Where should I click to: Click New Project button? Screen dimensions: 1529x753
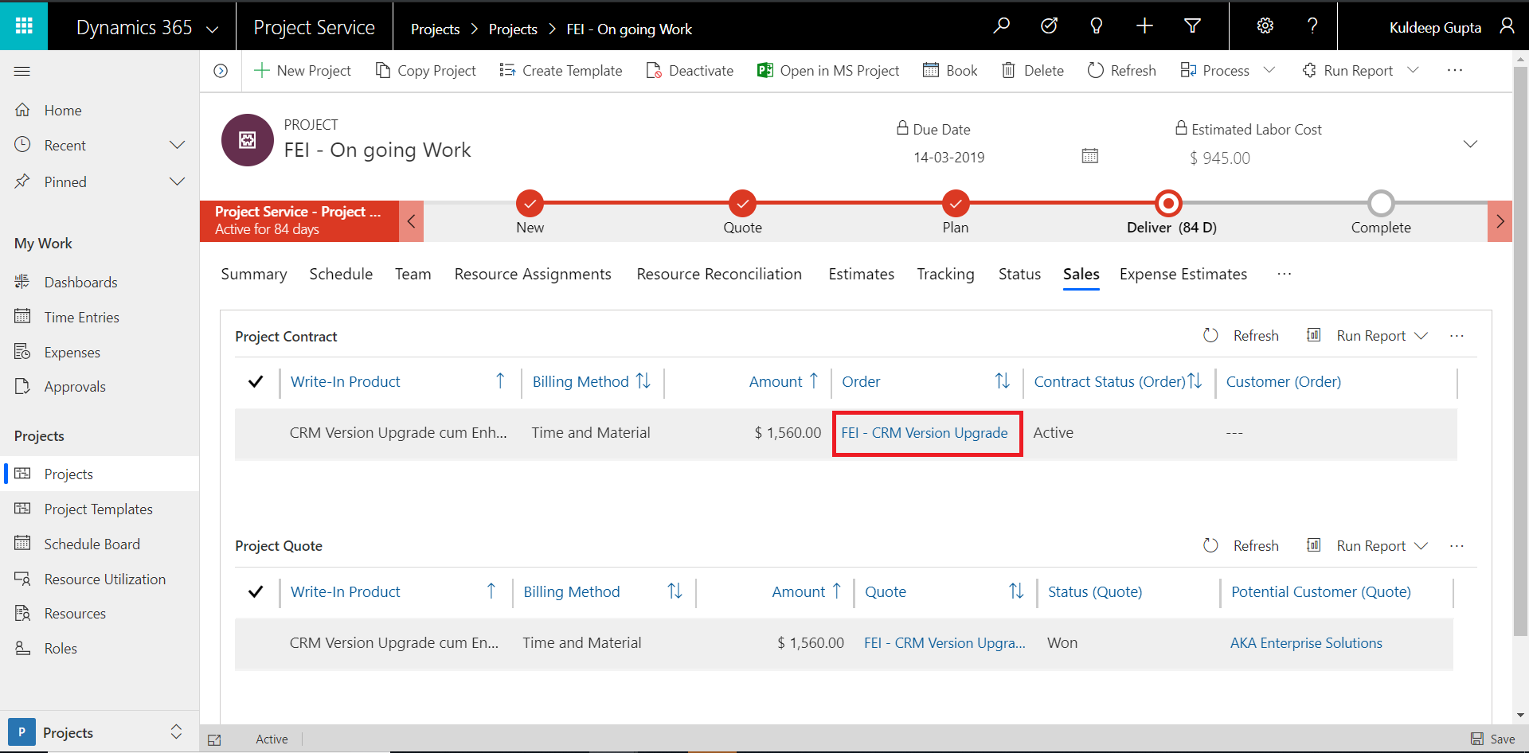tap(302, 71)
